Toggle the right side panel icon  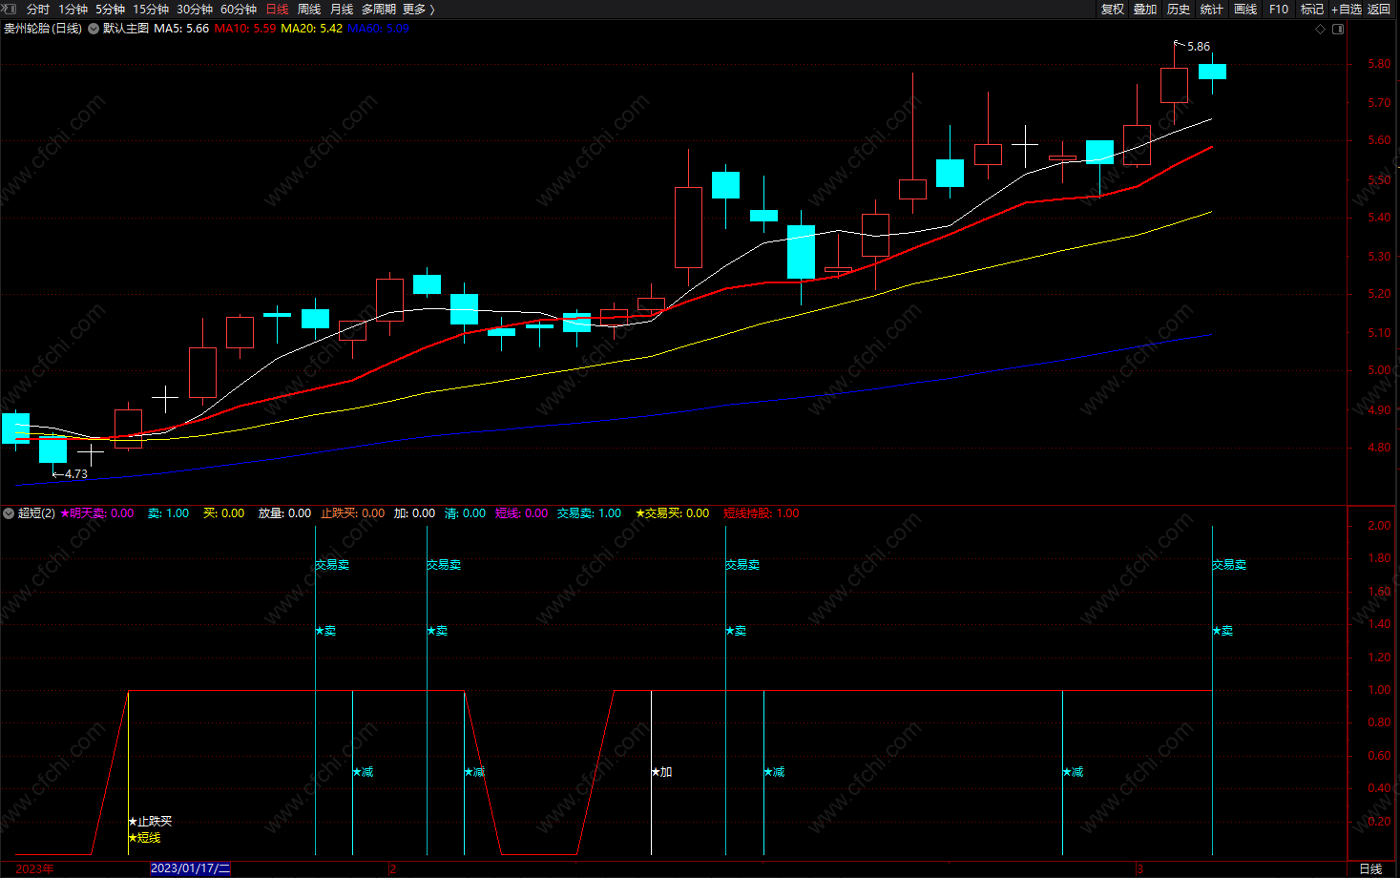pos(1338,29)
